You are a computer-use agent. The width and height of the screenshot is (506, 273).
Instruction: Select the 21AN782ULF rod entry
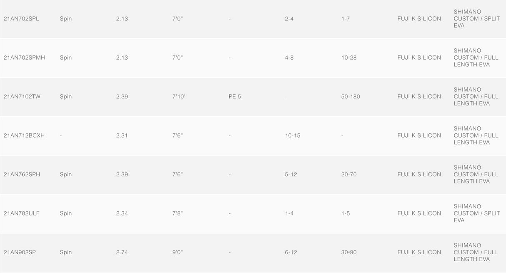tap(22, 213)
